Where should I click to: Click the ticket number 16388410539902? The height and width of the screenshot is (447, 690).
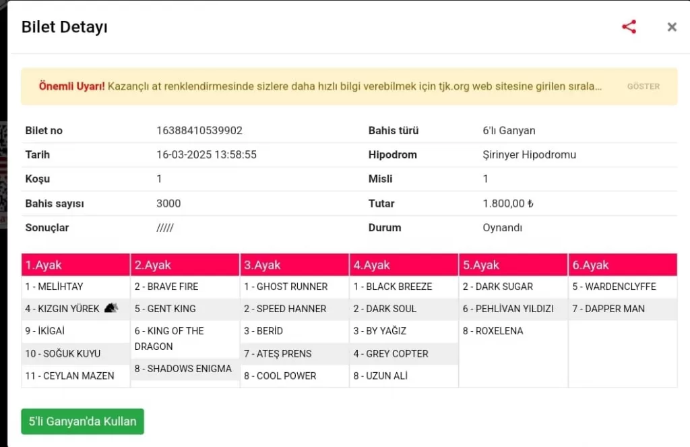199,130
